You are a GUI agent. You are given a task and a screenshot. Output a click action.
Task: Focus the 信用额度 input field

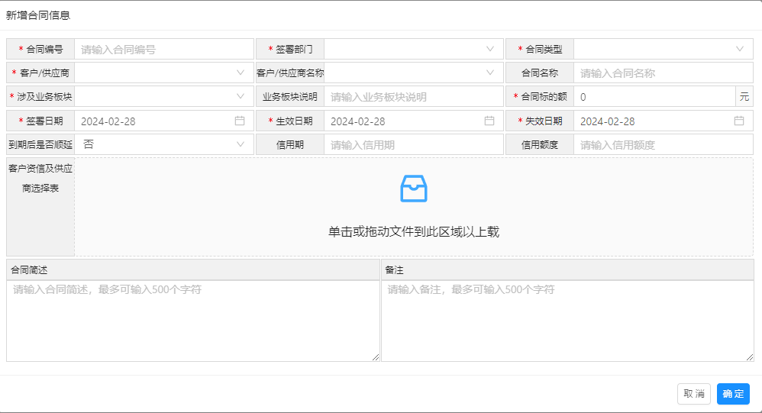(x=663, y=145)
